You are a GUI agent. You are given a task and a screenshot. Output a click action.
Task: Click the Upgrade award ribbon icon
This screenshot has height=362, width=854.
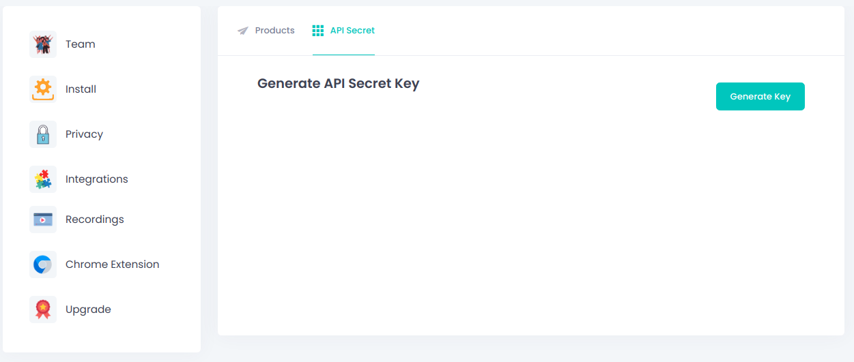point(43,310)
